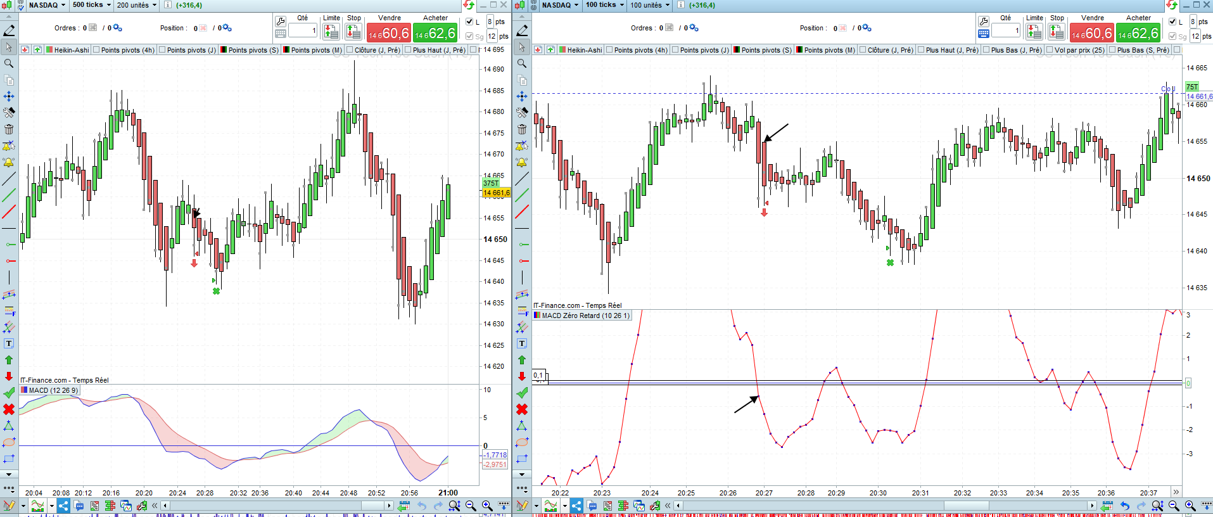Click the alert bell icon in left chart sidebar

9,162
